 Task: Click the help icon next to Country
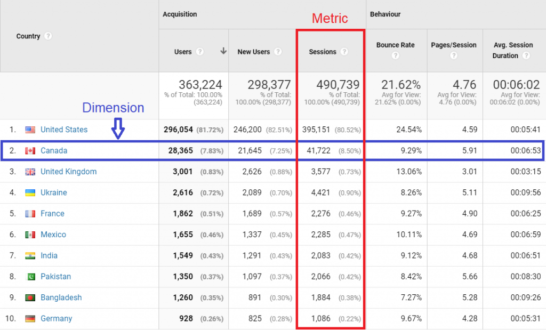click(x=48, y=36)
